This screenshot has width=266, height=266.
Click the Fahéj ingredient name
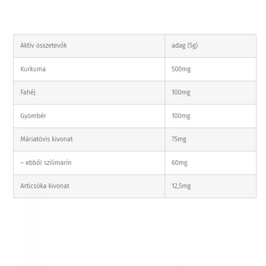[28, 92]
